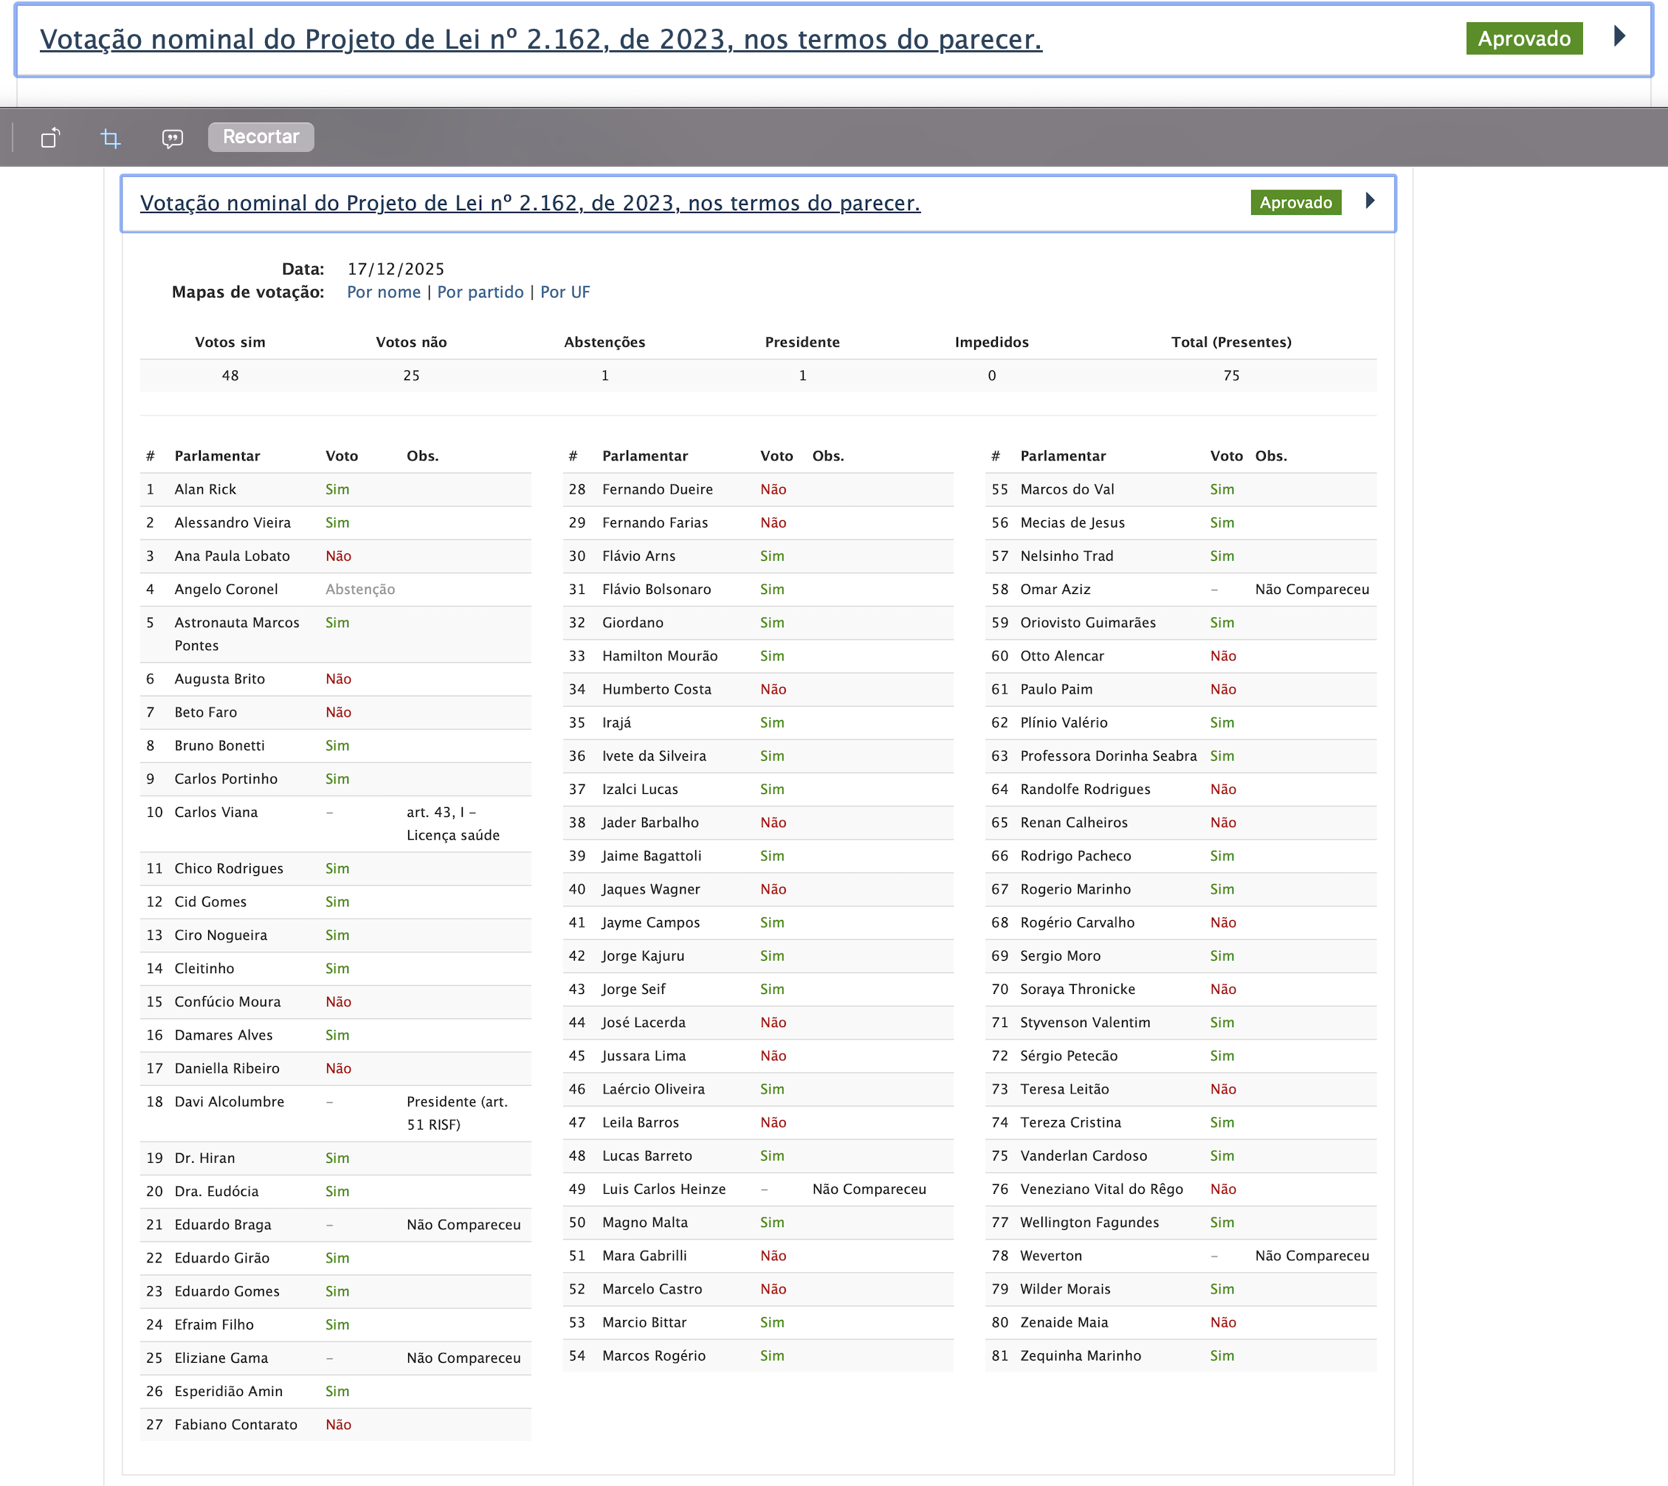Click Cid Gomes's Sim vote
The height and width of the screenshot is (1486, 1668).
337,902
